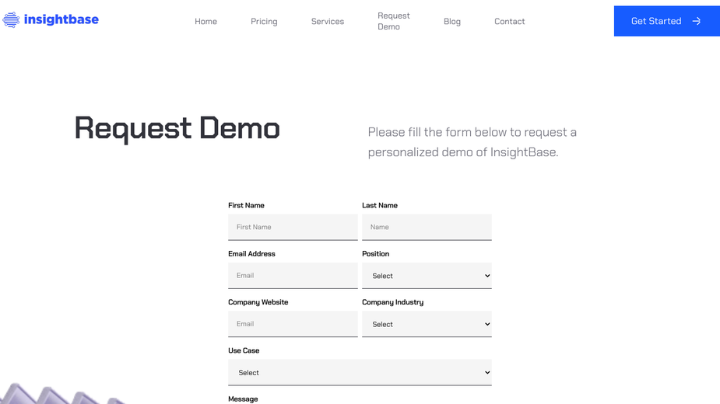Viewport: 720px width, 404px height.
Task: Click into the Last Name field
Action: point(427,227)
